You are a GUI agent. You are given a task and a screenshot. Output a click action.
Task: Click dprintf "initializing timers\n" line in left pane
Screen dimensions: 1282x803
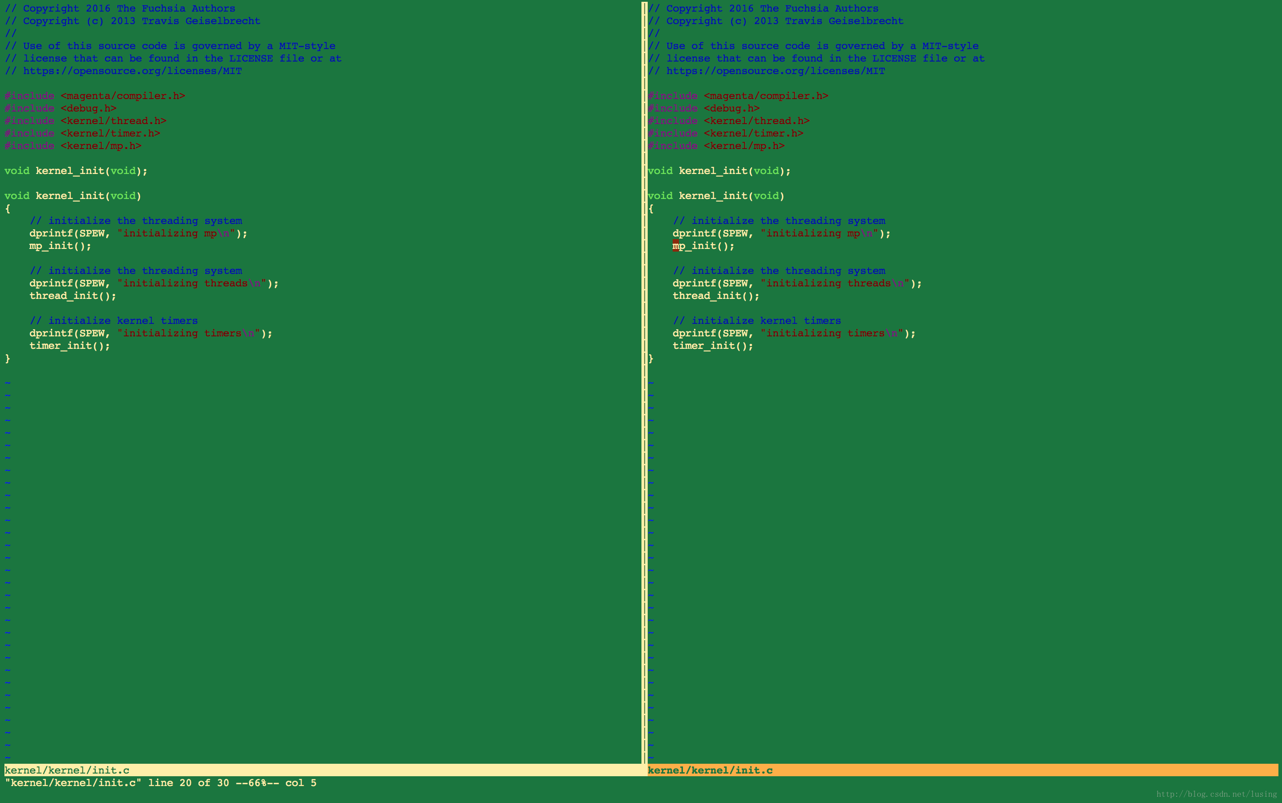click(151, 334)
